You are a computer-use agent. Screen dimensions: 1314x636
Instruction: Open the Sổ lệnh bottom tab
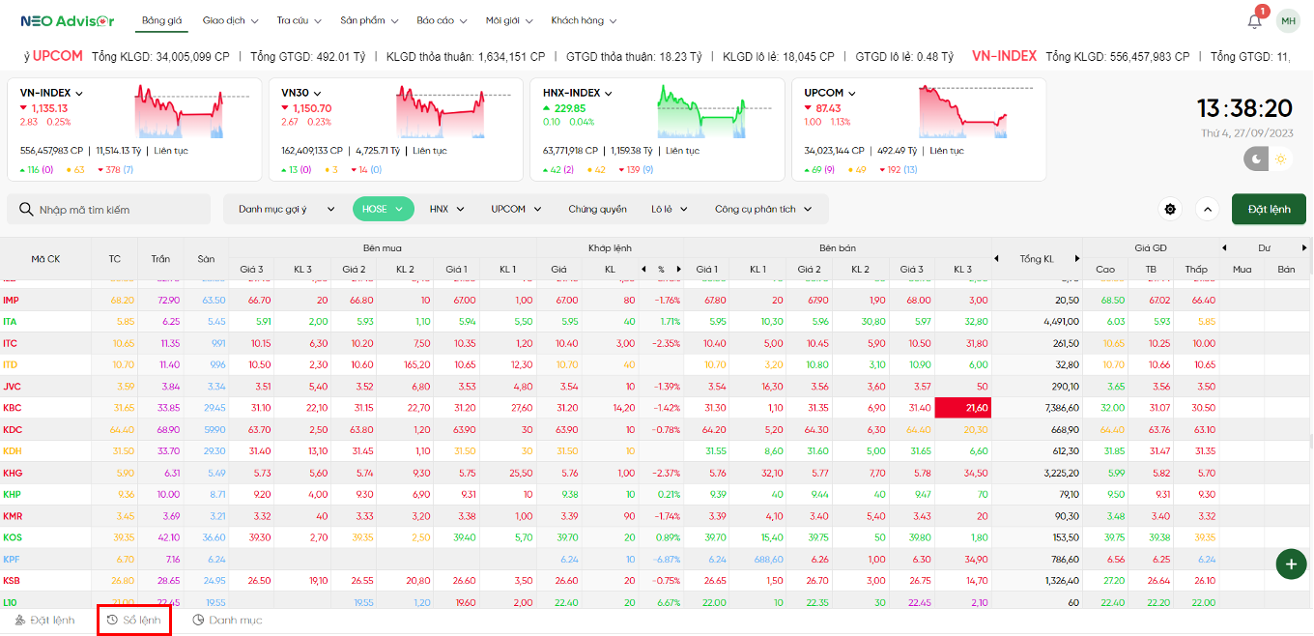(134, 620)
